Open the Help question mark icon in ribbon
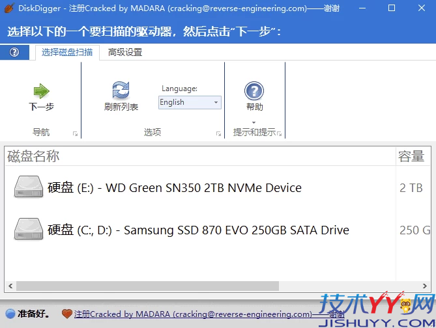 [254, 91]
